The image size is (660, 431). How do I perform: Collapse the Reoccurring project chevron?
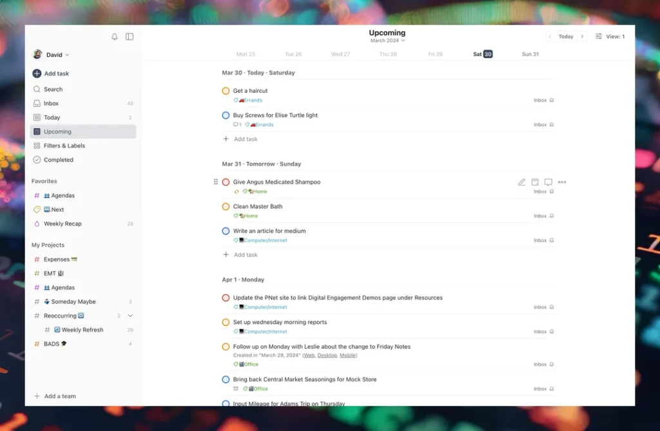[x=130, y=316]
